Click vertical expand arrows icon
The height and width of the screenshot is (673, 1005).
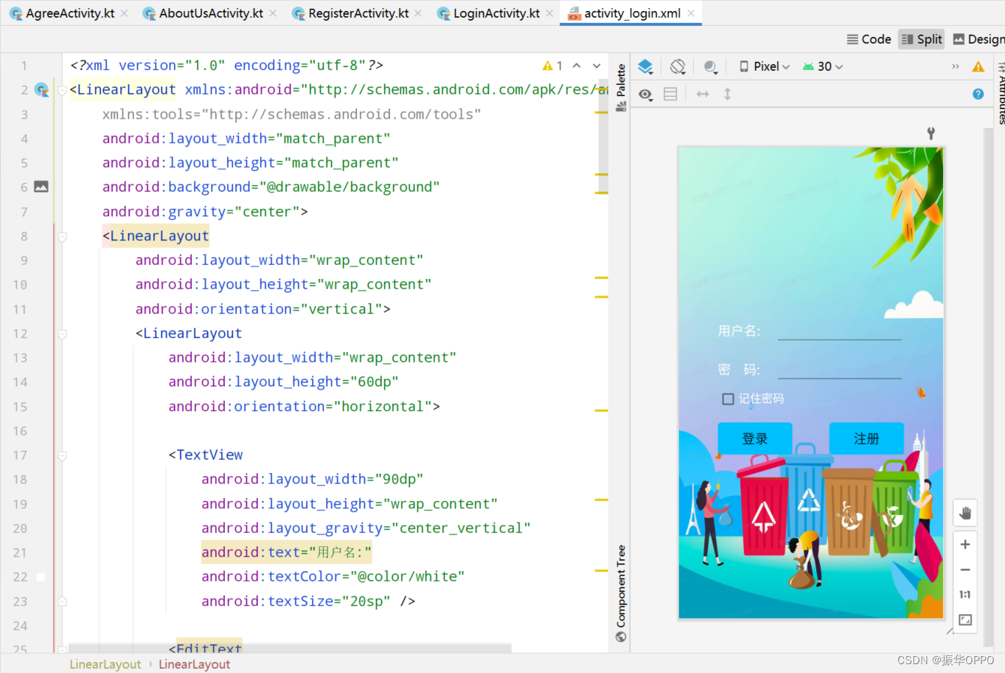tap(728, 94)
